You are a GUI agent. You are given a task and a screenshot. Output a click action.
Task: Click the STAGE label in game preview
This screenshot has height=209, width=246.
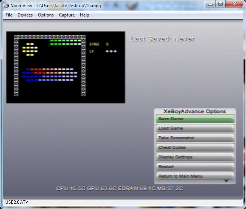tap(94, 44)
